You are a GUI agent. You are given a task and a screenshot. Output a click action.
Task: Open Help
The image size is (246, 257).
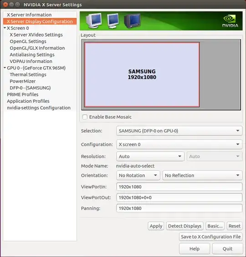[x=195, y=249]
